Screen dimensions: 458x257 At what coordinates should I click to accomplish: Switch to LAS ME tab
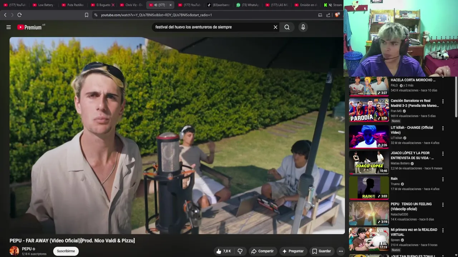pyautogui.click(x=277, y=5)
